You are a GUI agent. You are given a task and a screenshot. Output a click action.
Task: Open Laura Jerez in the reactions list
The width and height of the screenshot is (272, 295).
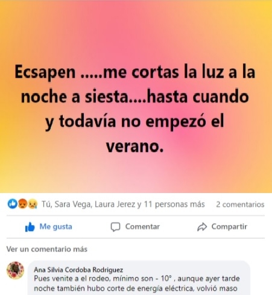click(x=115, y=205)
